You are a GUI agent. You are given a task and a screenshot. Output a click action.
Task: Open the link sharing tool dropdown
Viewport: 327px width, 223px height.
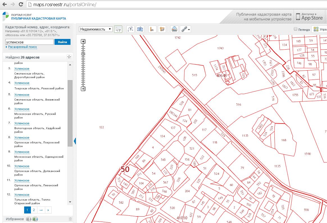185,29
